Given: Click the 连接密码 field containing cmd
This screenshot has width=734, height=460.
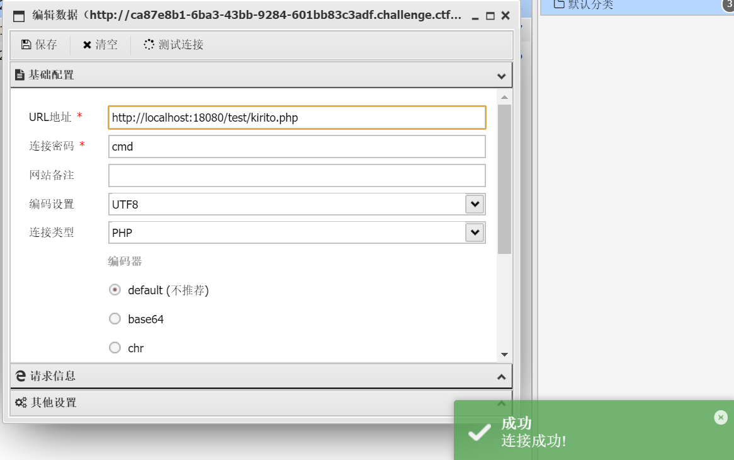Looking at the screenshot, I should click(x=296, y=147).
